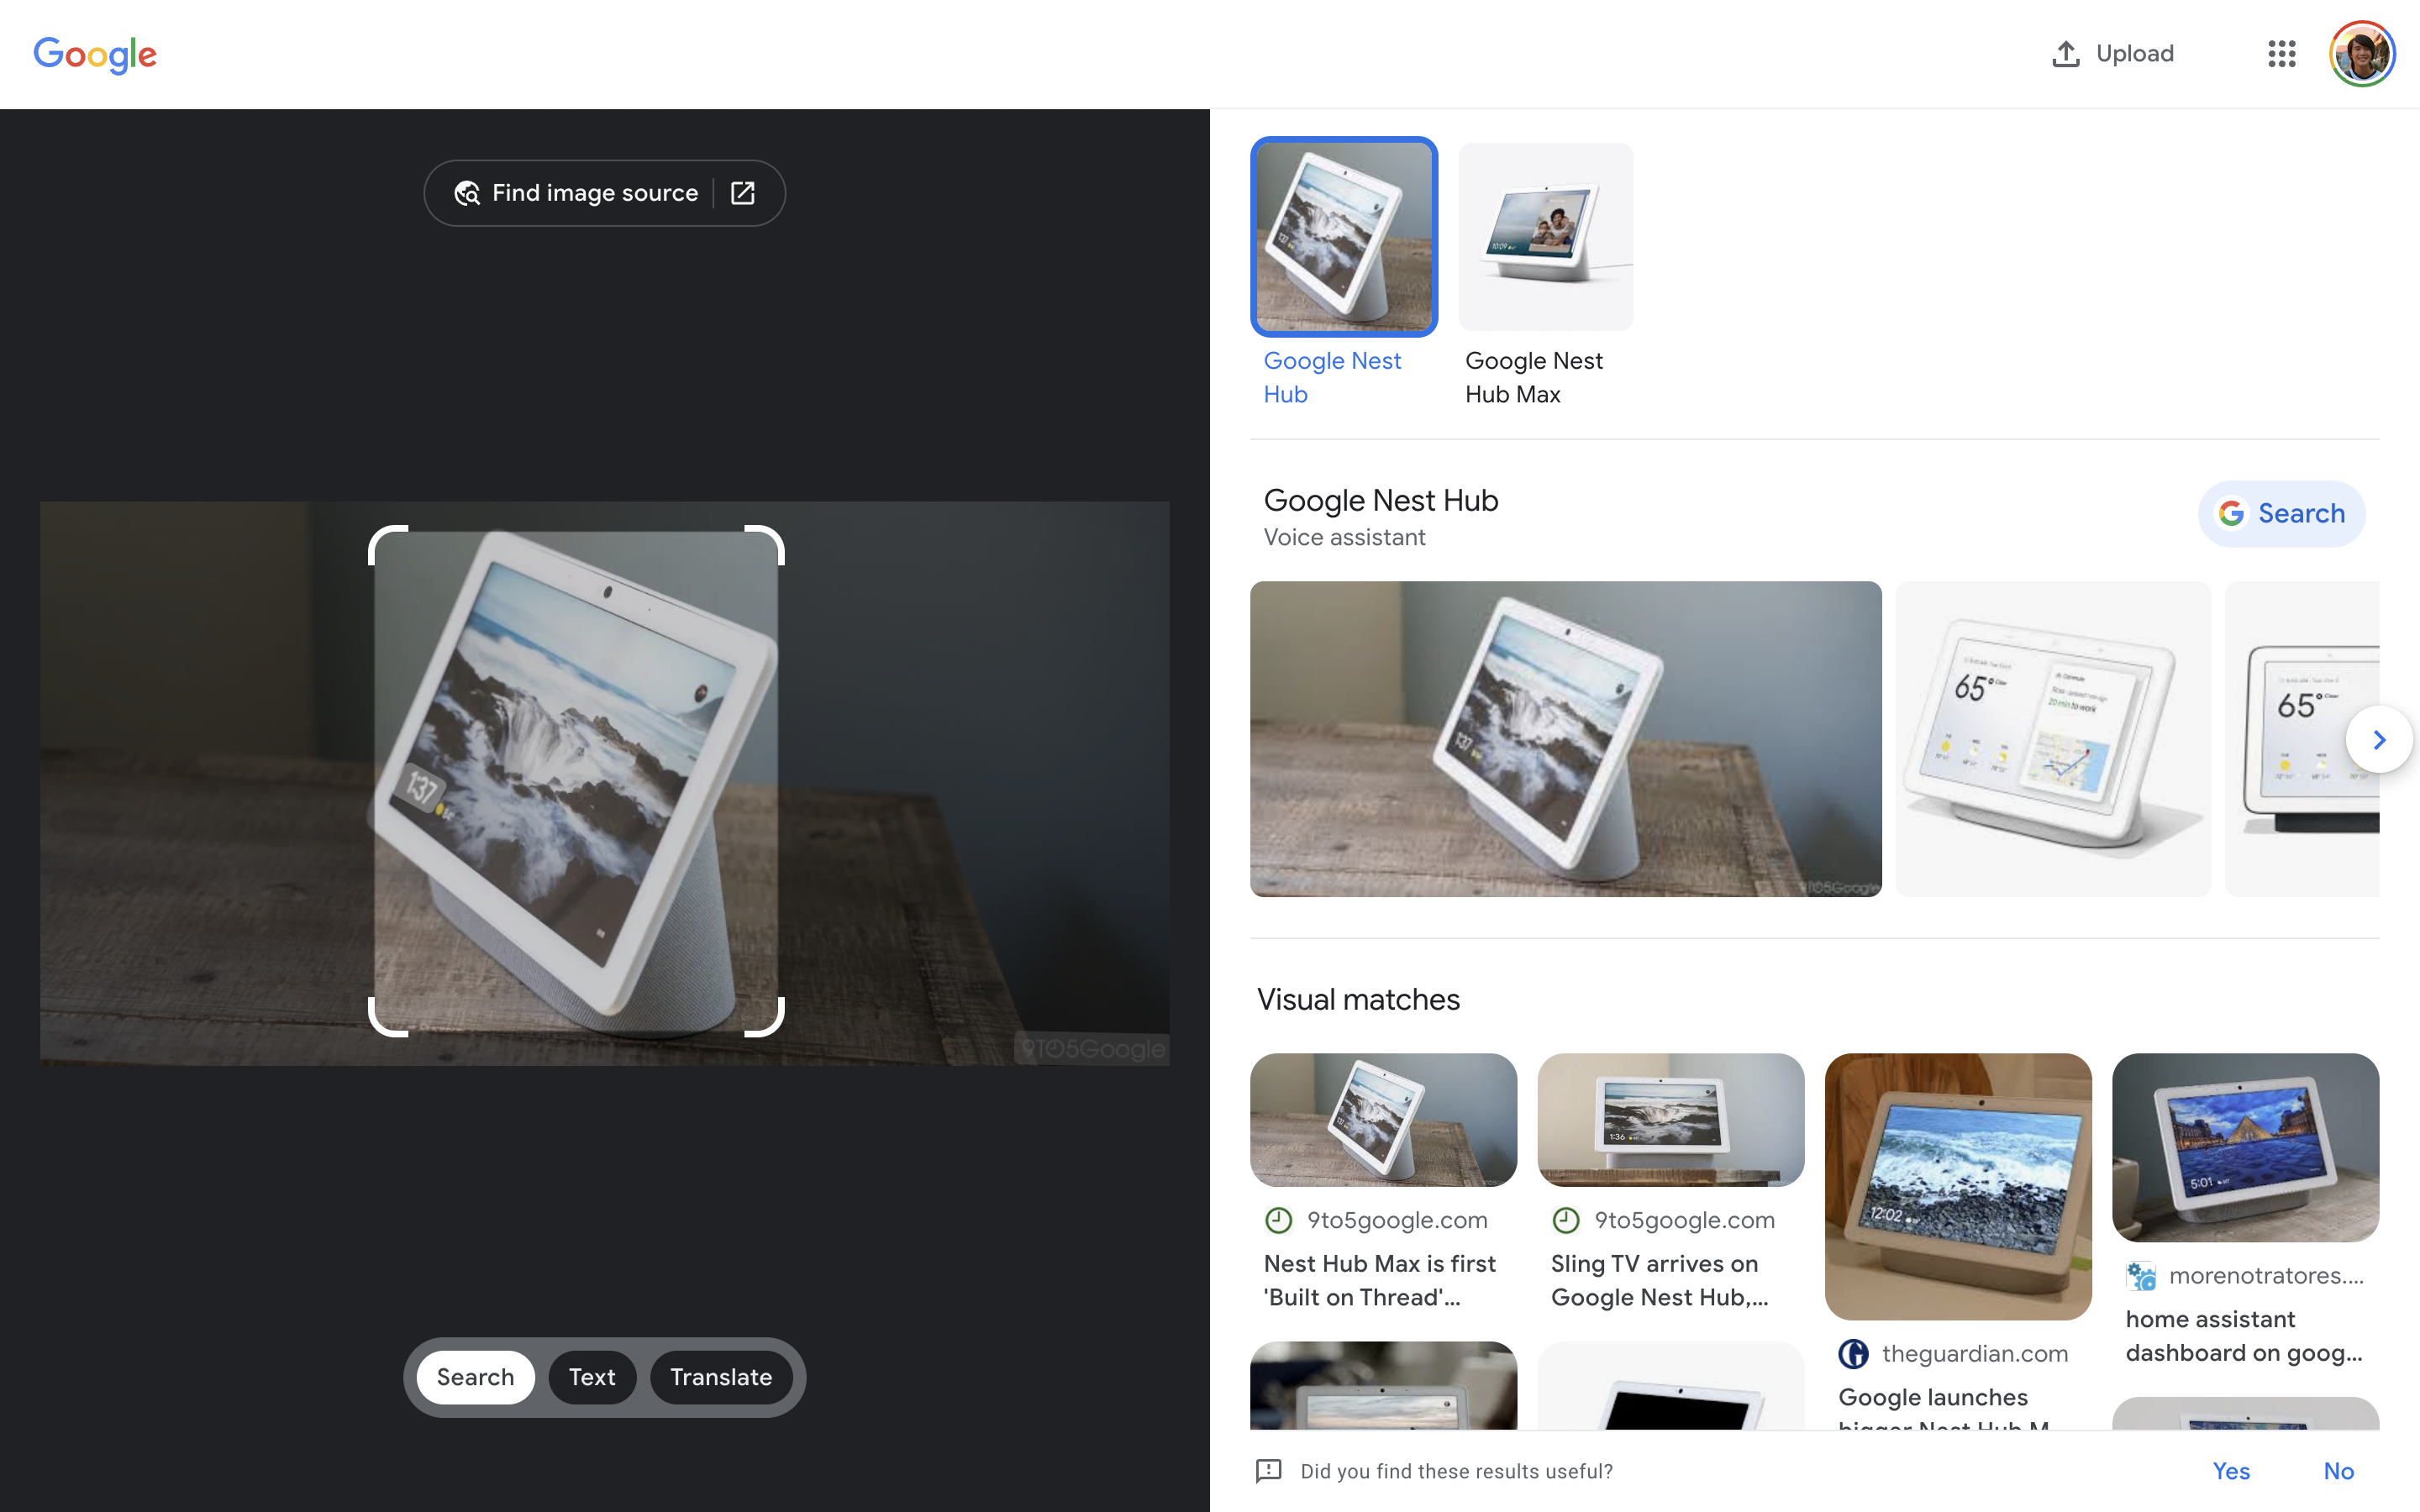Image resolution: width=2420 pixels, height=1512 pixels.
Task: Click top-left crop selection corner handle
Action: click(380, 537)
